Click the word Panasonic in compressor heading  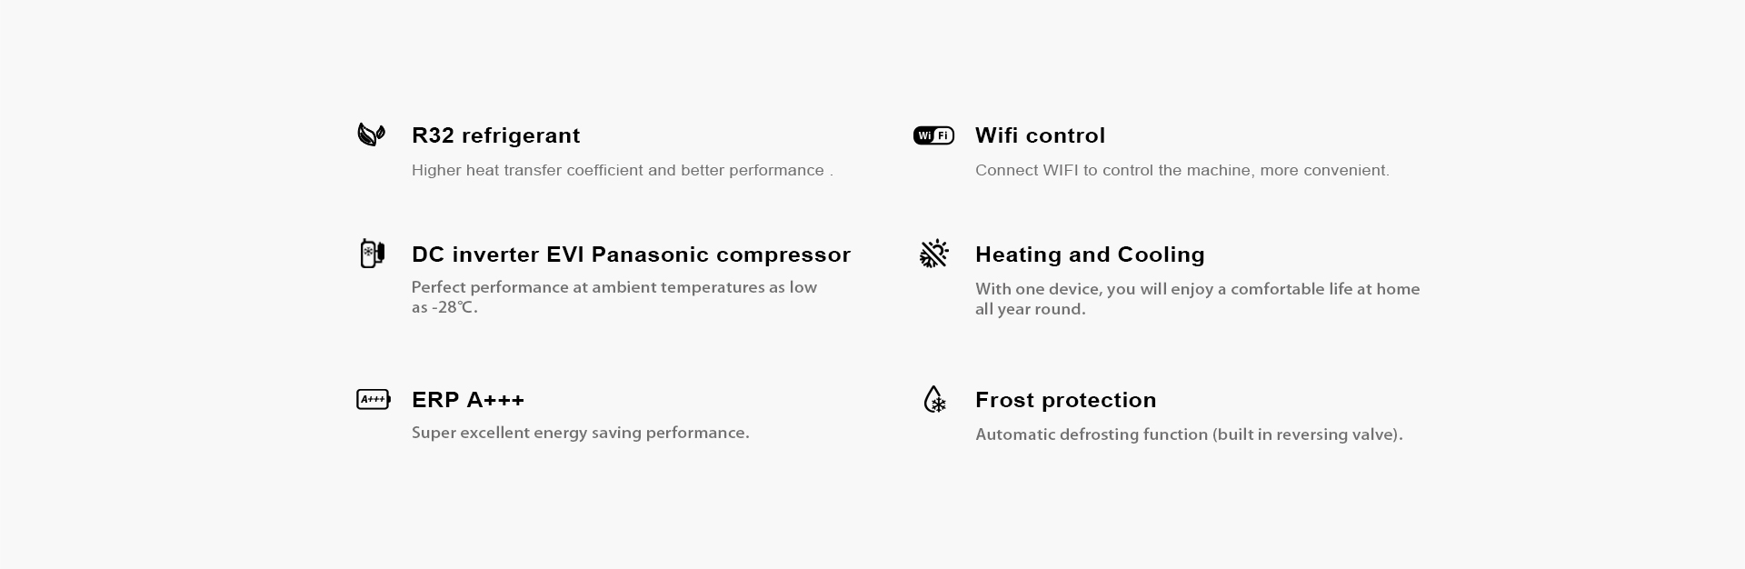649,255
